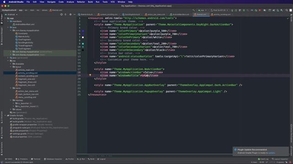Open the TODO tool window

(9, 159)
